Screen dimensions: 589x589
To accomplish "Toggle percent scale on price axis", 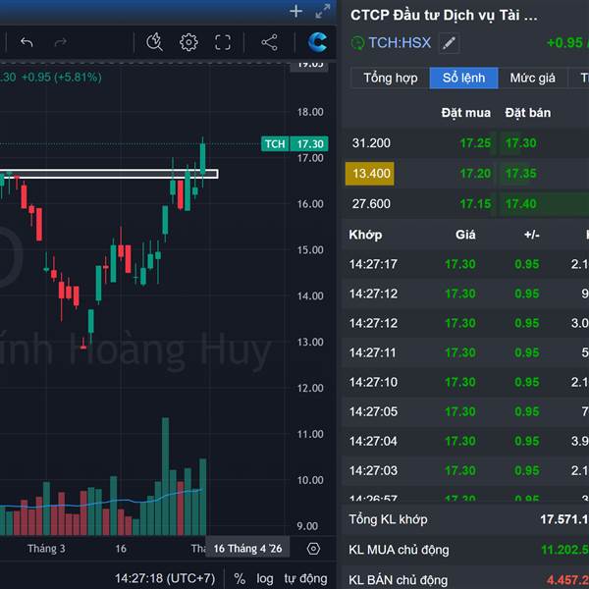I will pos(240,579).
